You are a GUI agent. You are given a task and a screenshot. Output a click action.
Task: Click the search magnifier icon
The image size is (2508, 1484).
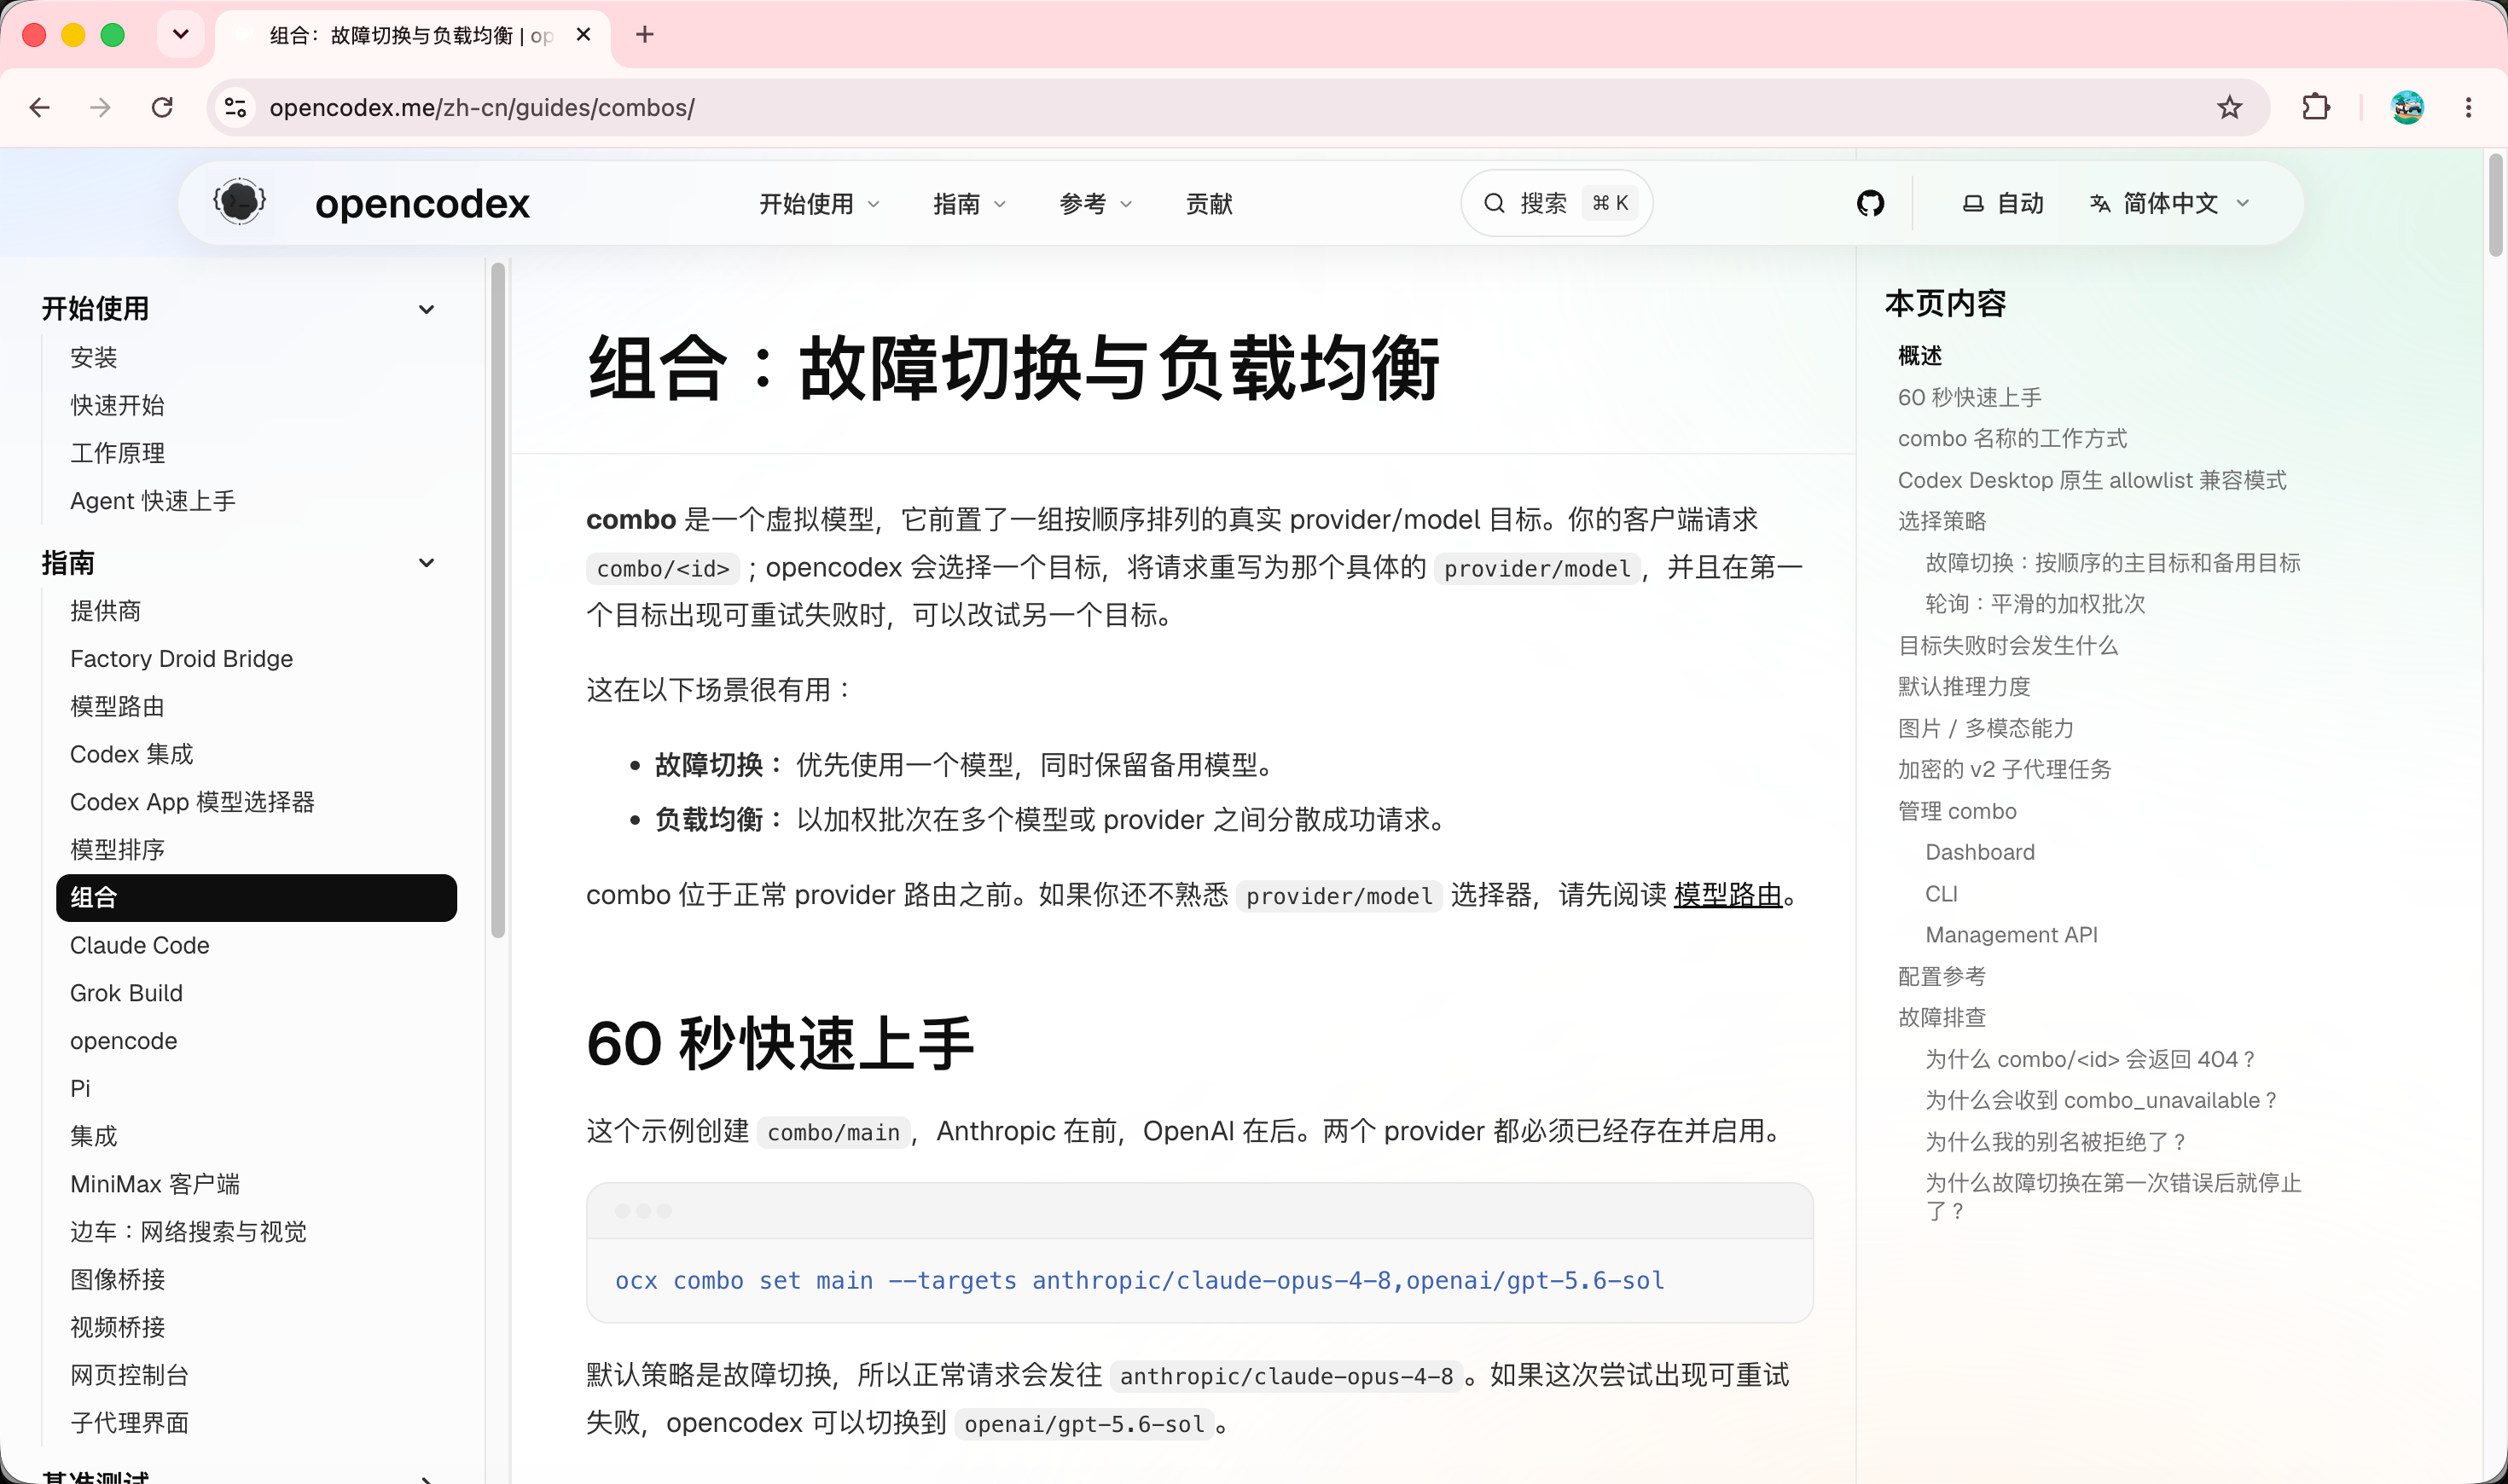tap(1494, 204)
